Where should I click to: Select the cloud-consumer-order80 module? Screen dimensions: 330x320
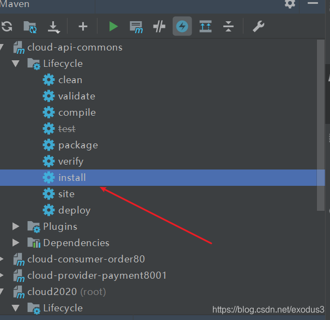point(86,259)
